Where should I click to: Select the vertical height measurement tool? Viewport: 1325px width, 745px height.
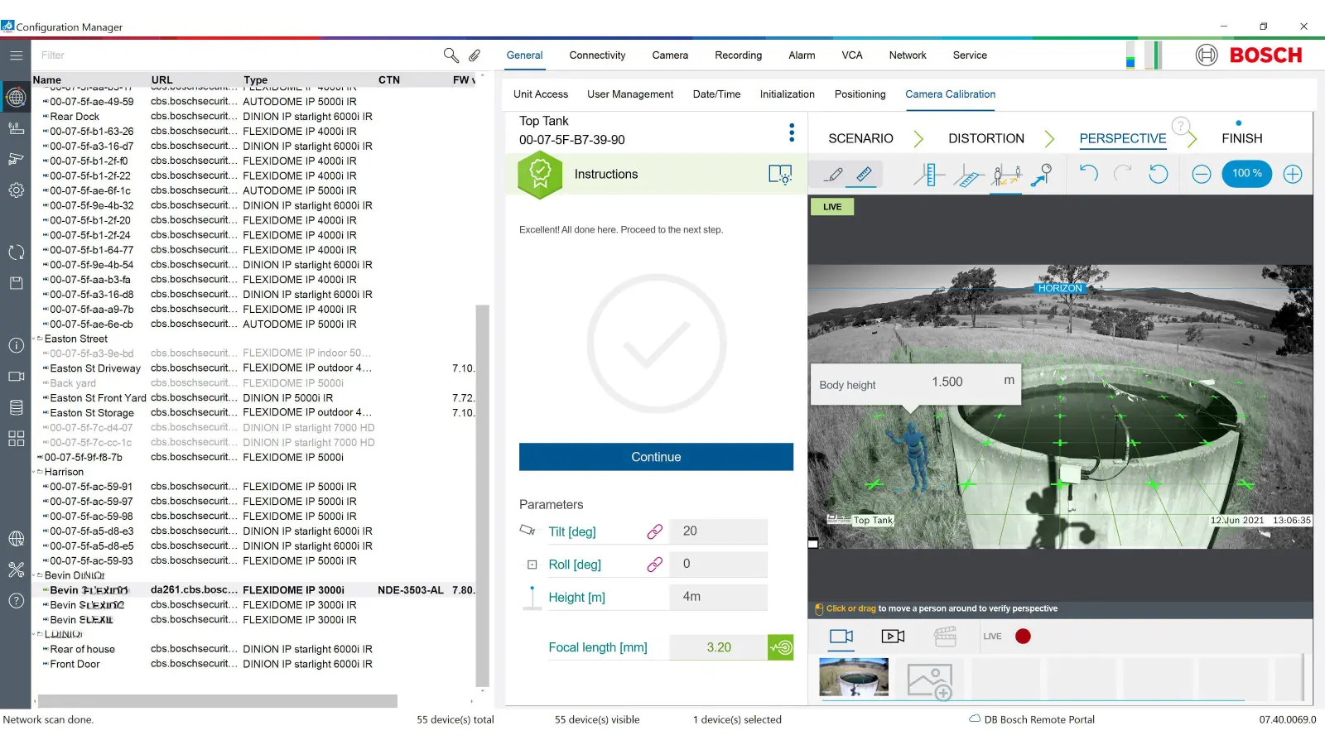929,175
